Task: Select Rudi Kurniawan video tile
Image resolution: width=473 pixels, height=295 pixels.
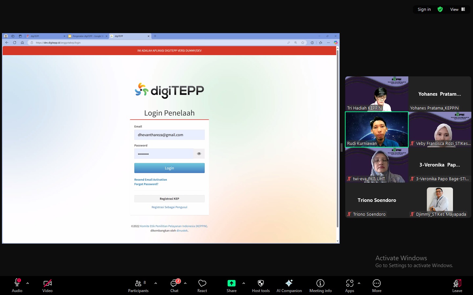Action: [x=377, y=129]
